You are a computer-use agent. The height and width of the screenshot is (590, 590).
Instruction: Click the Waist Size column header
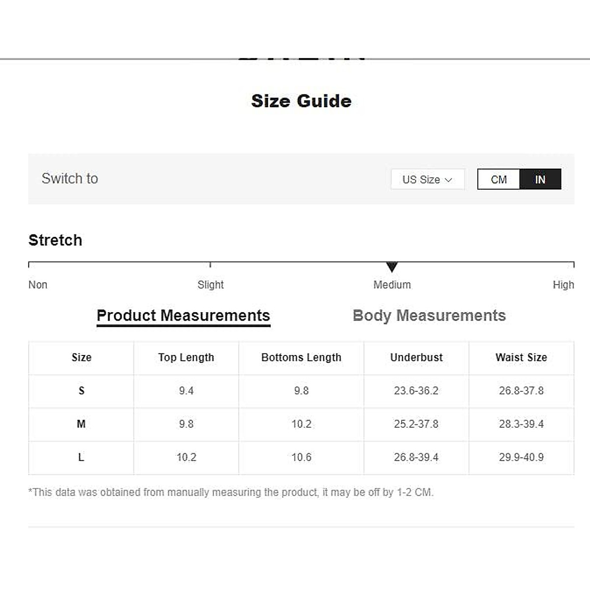coord(521,357)
